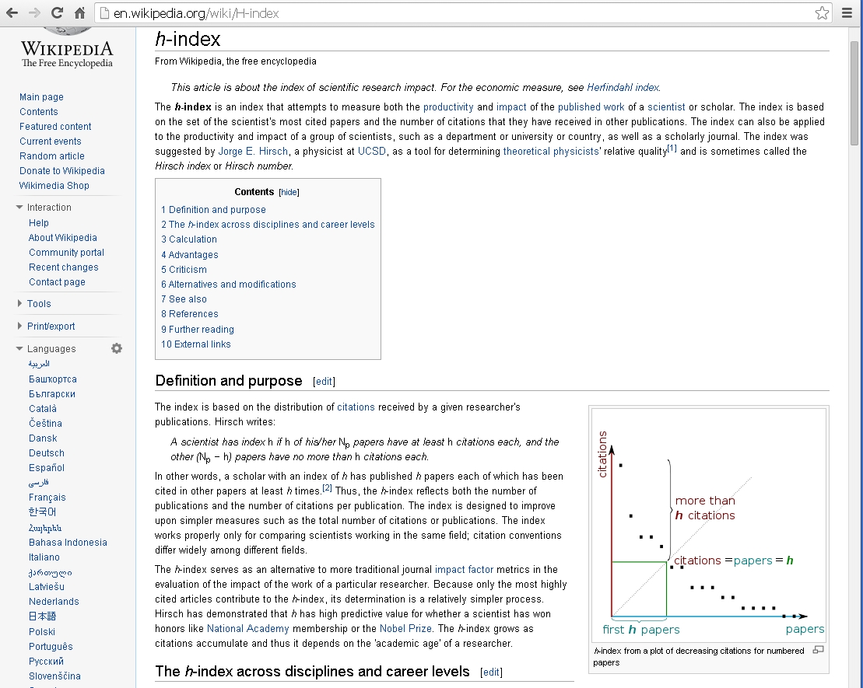Click the browser forward arrow

click(x=34, y=12)
